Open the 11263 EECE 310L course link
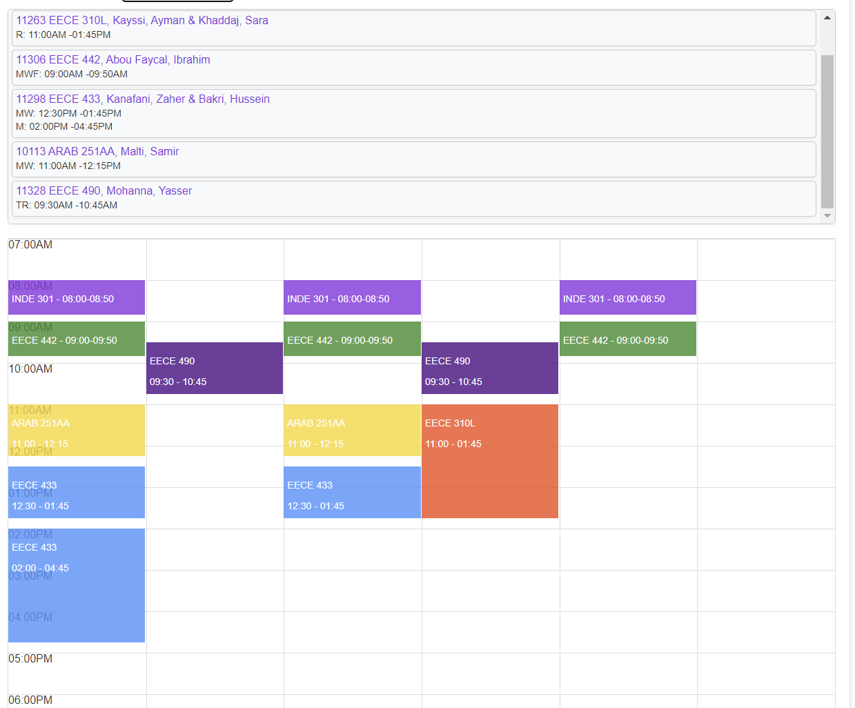This screenshot has height=708, width=855. click(x=142, y=21)
